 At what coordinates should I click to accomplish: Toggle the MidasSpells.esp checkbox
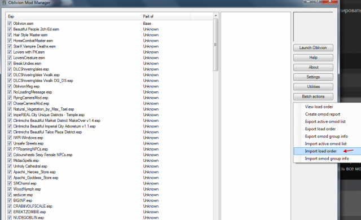coord(10,160)
